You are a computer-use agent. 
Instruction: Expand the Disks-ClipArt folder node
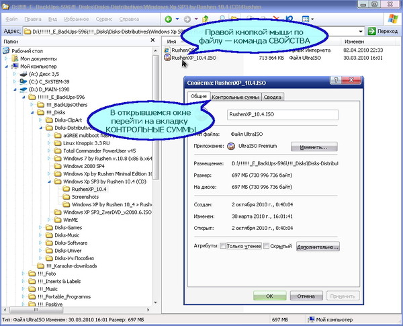pos(40,120)
